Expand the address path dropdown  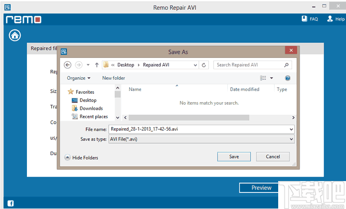coord(195,65)
